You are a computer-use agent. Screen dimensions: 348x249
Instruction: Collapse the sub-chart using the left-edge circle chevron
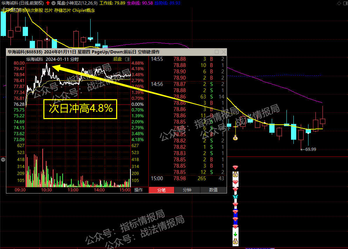[3, 160]
